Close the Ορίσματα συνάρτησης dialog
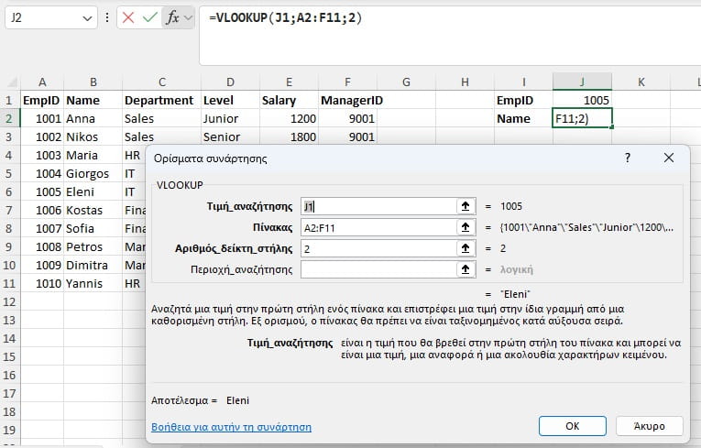Viewport: 701px width, 448px height. pos(669,158)
